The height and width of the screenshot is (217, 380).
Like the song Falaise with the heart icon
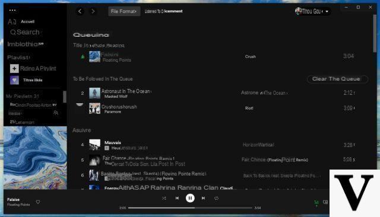[38, 202]
